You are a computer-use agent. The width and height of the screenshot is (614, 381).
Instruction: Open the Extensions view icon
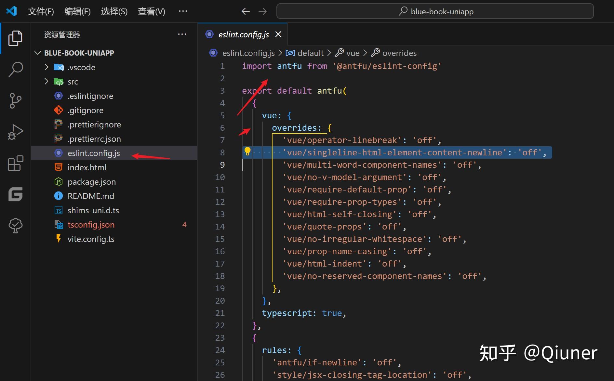15,163
